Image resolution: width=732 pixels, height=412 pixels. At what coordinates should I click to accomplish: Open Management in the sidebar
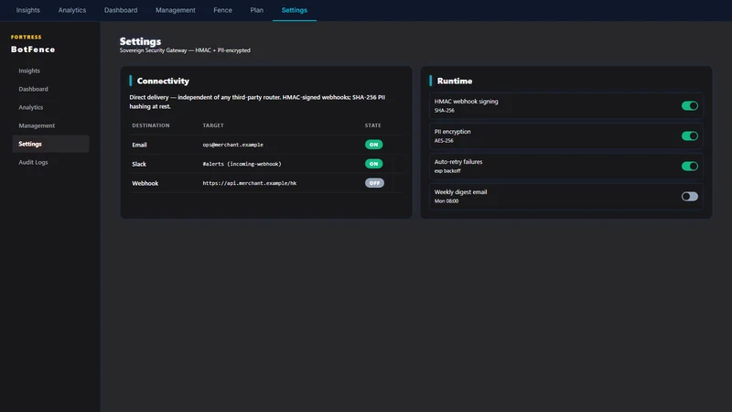[x=37, y=125]
